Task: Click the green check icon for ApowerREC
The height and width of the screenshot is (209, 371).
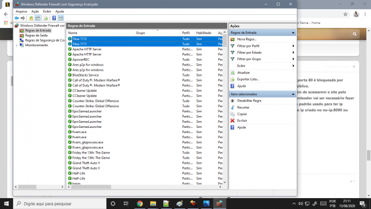Action: pos(70,59)
